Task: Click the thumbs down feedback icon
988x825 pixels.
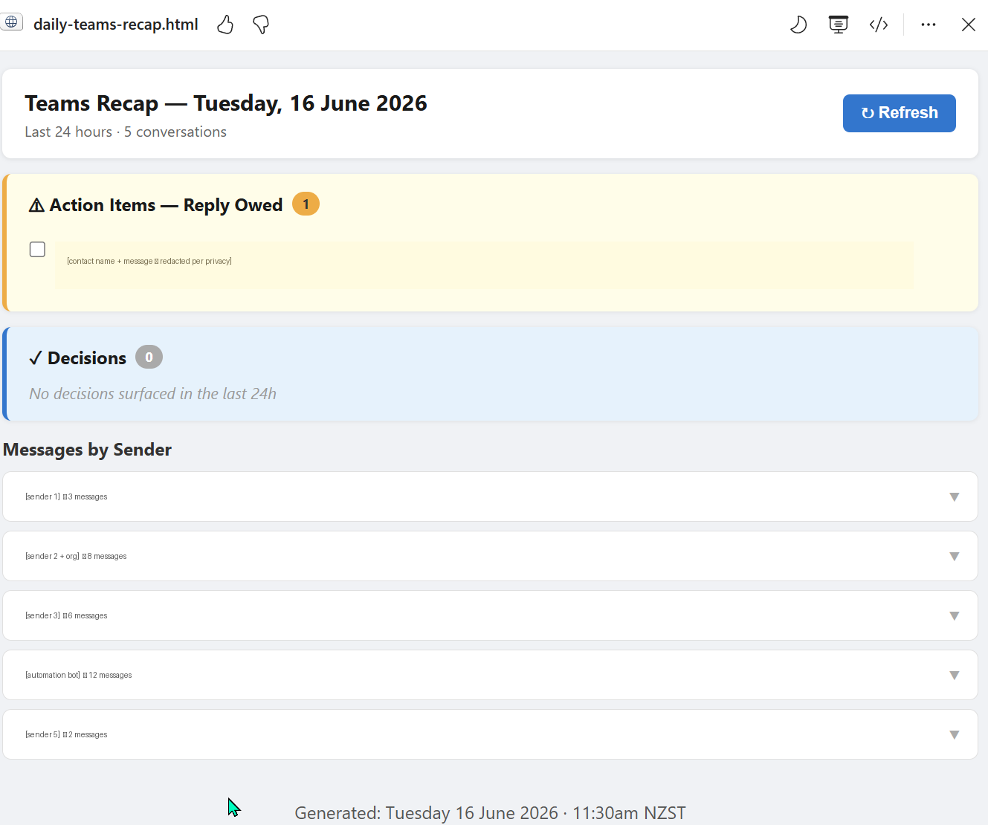Action: [x=261, y=25]
